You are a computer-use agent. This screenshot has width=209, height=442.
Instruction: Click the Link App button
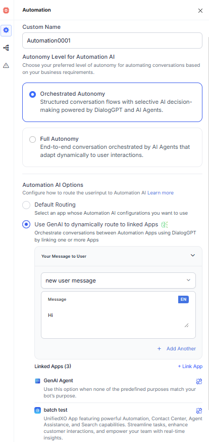[x=190, y=367]
